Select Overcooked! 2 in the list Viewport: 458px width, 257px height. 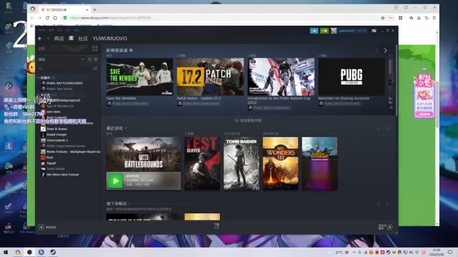tap(57, 140)
